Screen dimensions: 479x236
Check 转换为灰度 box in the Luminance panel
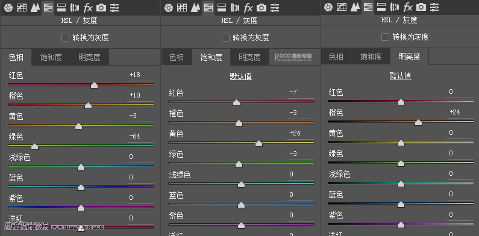[385, 37]
